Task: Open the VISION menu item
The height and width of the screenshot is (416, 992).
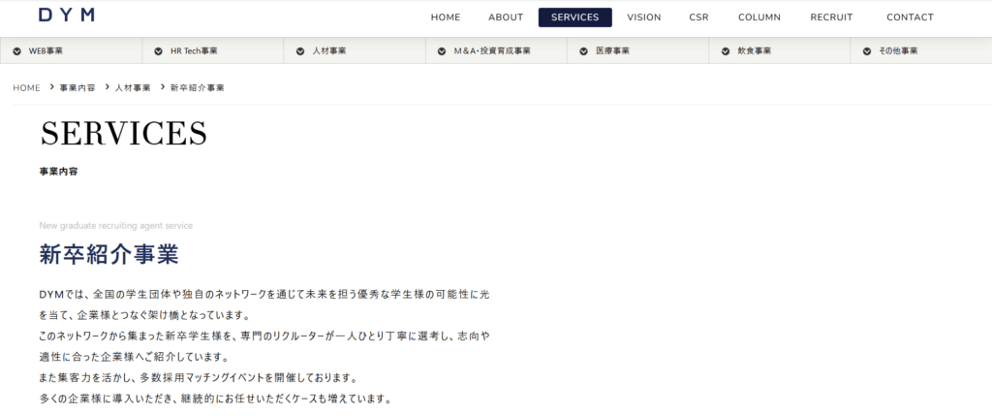Action: (644, 17)
